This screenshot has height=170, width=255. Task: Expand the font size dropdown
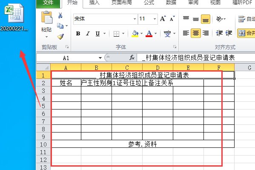click(x=155, y=19)
